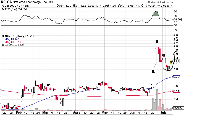The width and height of the screenshot is (197, 115).
Task: Click the yellow highlighted latest candlestick
Action: [171, 62]
